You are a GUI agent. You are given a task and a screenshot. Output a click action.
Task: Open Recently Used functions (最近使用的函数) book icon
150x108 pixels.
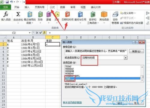30,14
